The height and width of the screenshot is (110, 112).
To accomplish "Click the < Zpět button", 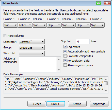I will [x=37, y=104].
